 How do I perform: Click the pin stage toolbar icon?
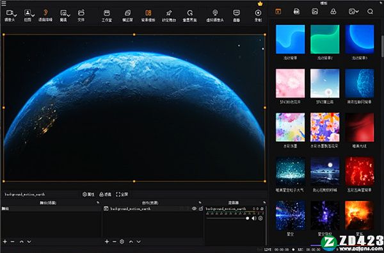coord(169,13)
